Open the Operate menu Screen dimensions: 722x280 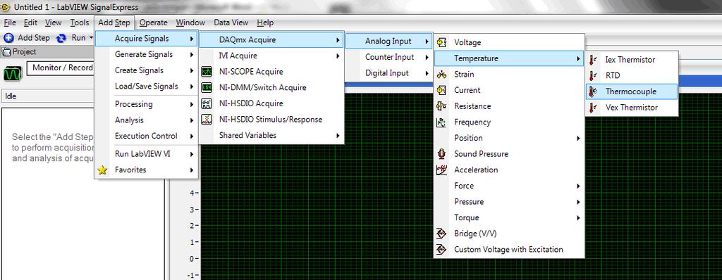point(153,23)
